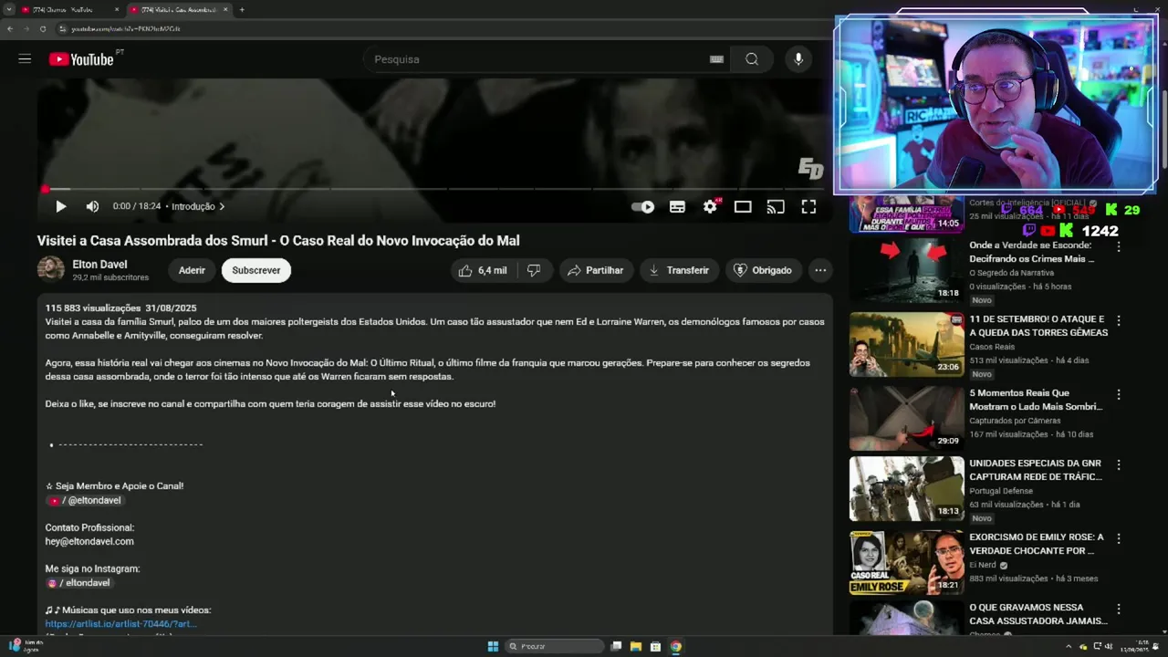
Task: Click the Aderir button
Action: [x=192, y=270]
